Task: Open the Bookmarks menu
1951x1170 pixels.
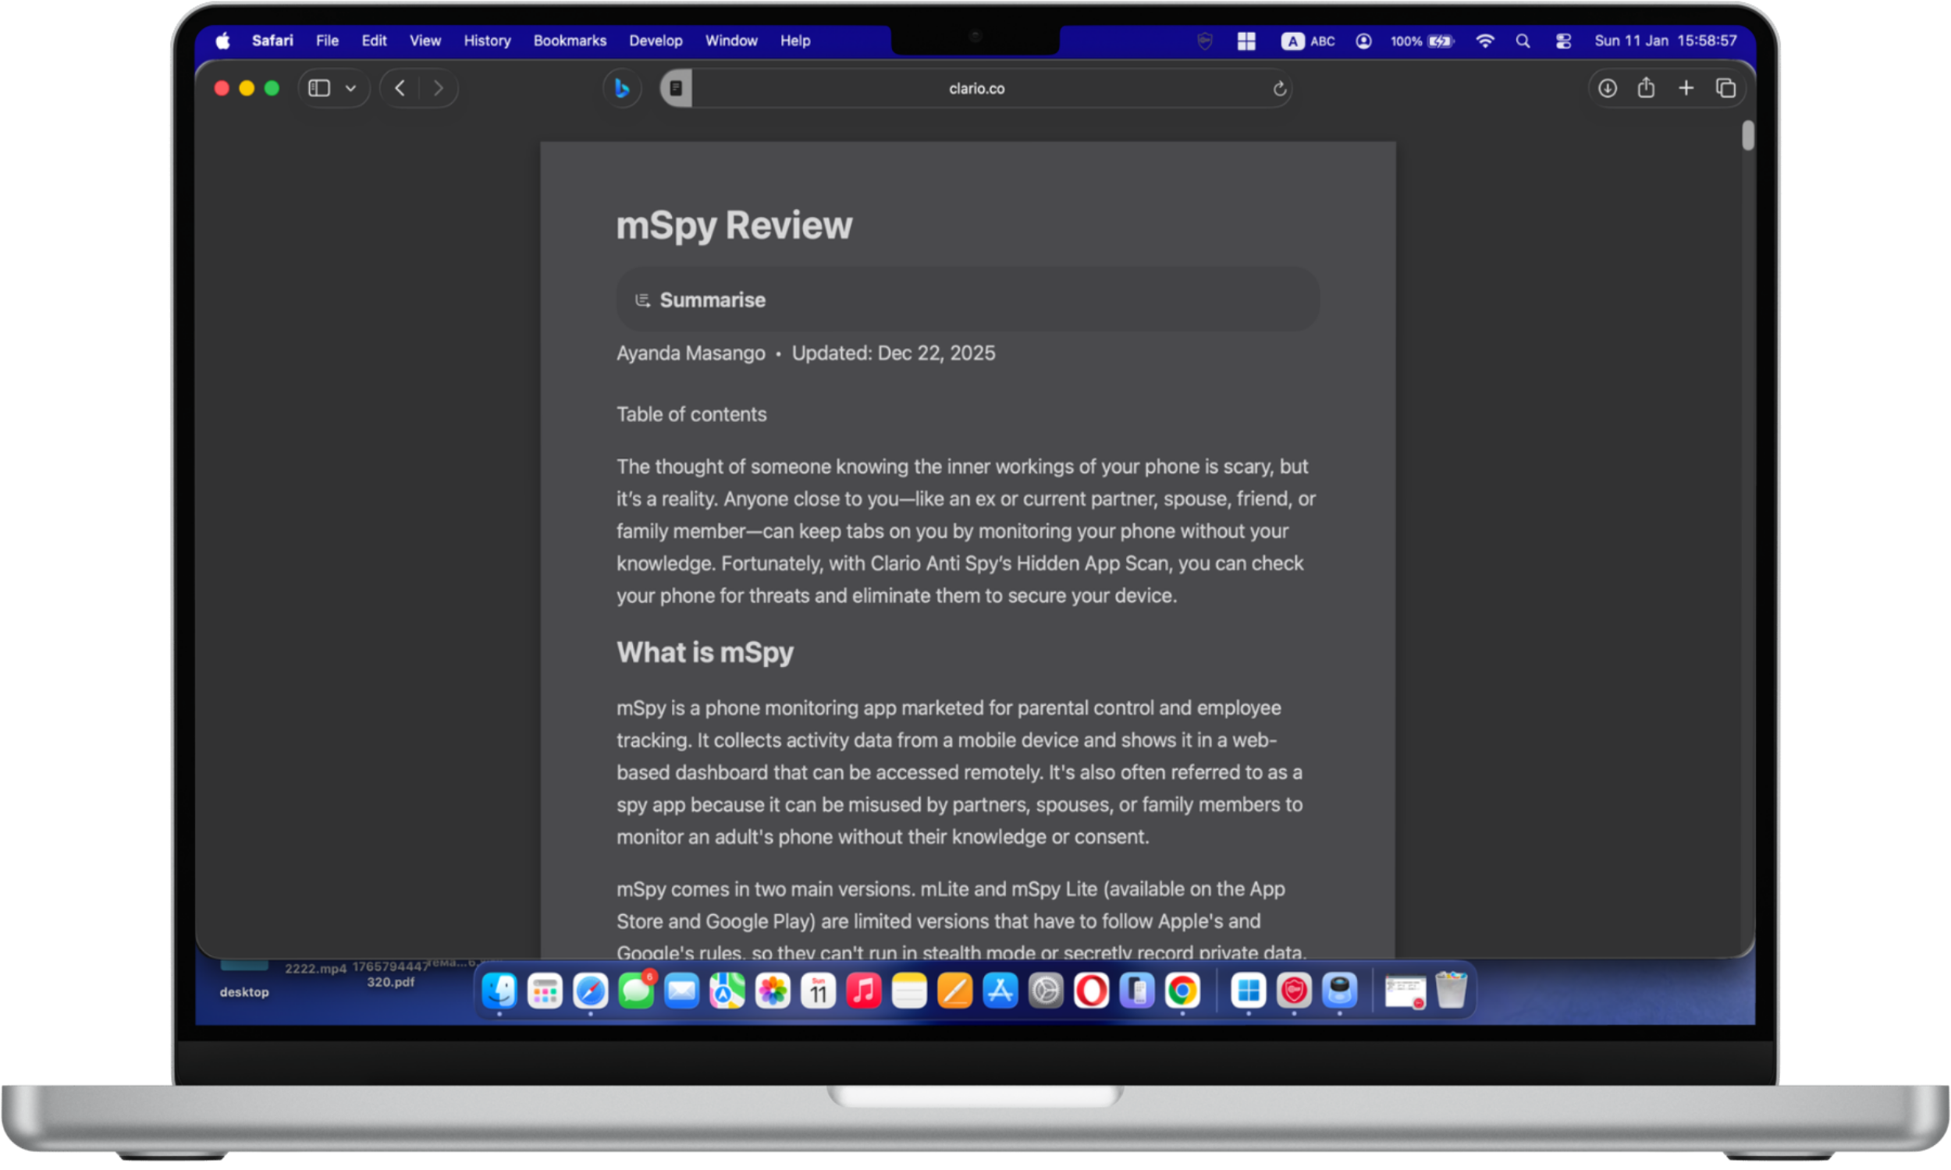Action: click(x=570, y=41)
